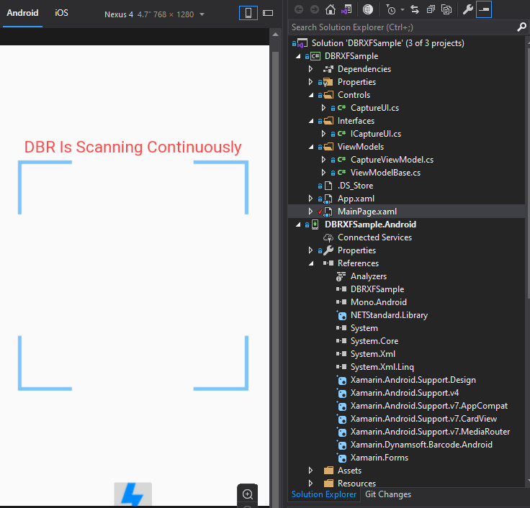Click the 'DBR Is Scanning Continuously' label
Image resolution: width=530 pixels, height=508 pixels.
tap(132, 147)
